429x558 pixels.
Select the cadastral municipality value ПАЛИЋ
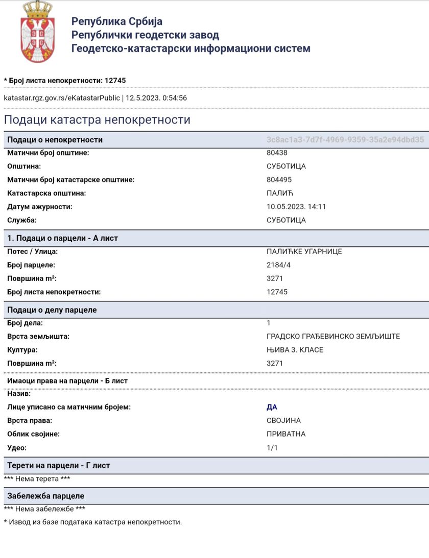(280, 193)
